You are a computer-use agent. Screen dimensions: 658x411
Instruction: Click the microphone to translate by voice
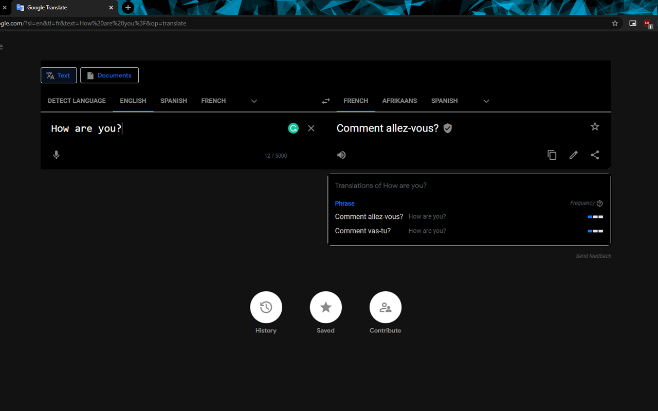pyautogui.click(x=56, y=155)
